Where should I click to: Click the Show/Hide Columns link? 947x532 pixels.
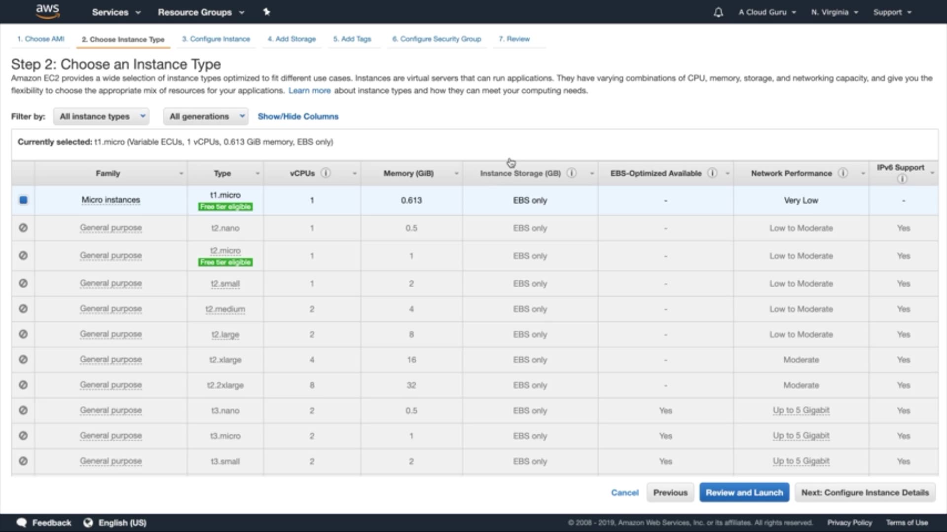pos(298,116)
